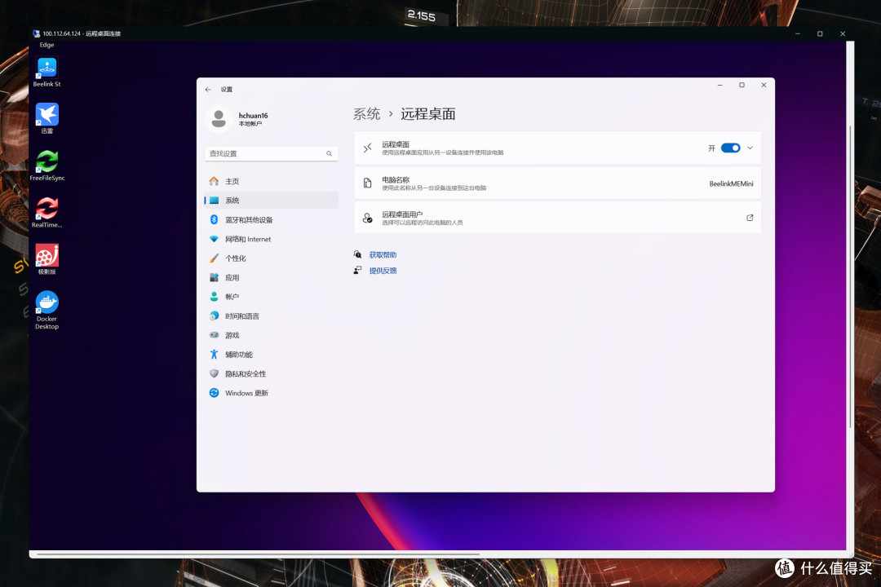The height and width of the screenshot is (587, 881).
Task: Select 系统 in settings sidebar
Action: click(x=272, y=201)
